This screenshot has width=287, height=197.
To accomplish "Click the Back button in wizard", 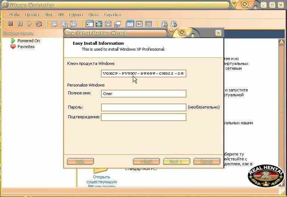I will [x=146, y=162].
